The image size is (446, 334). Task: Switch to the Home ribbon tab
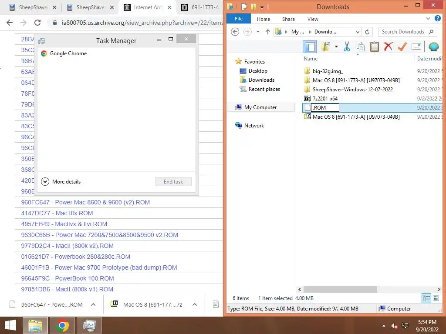264,19
